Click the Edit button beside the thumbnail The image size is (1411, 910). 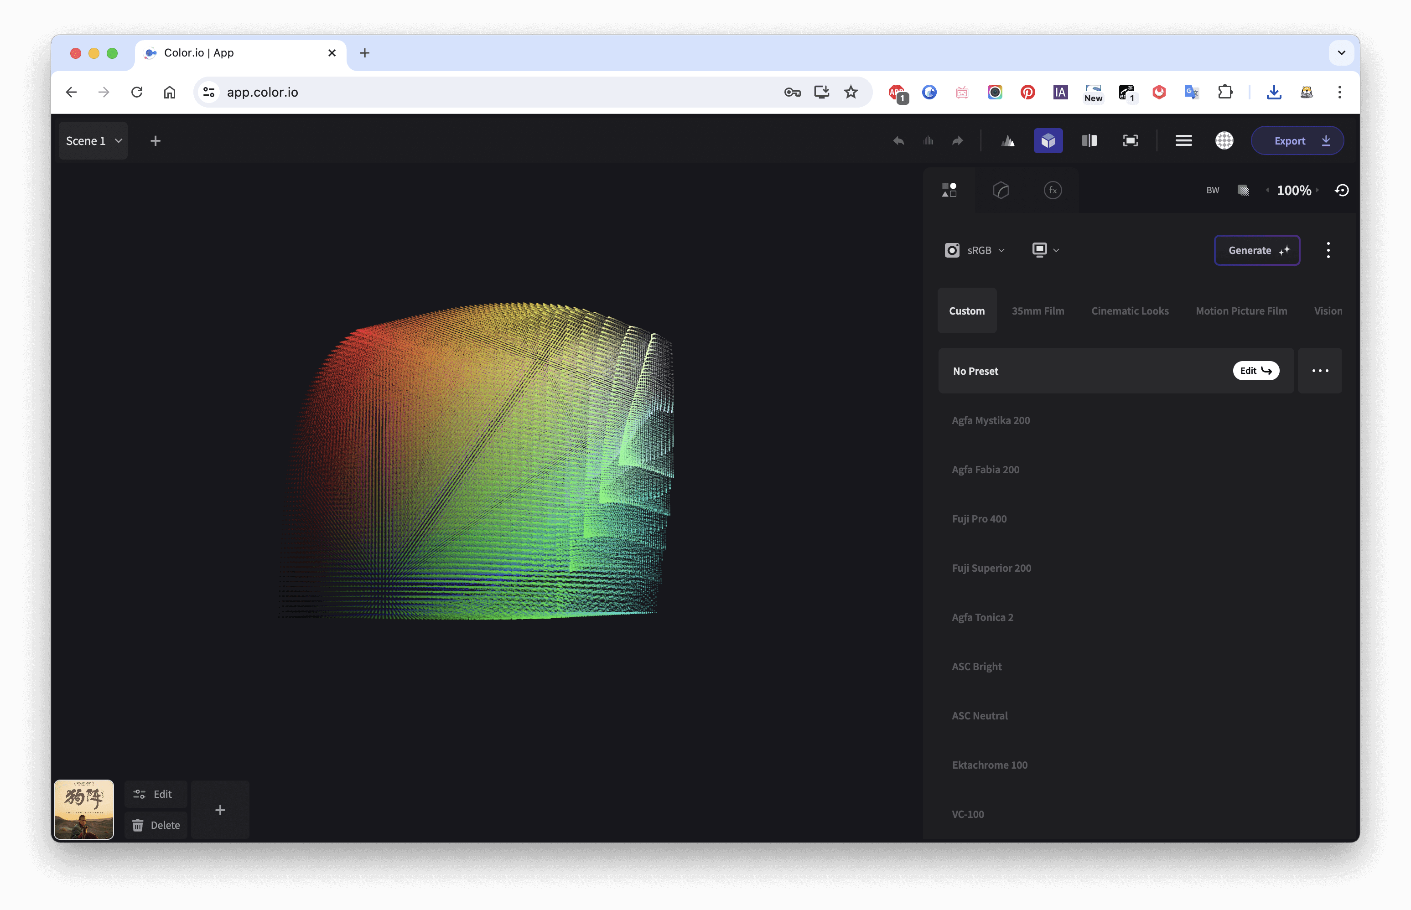coord(156,795)
